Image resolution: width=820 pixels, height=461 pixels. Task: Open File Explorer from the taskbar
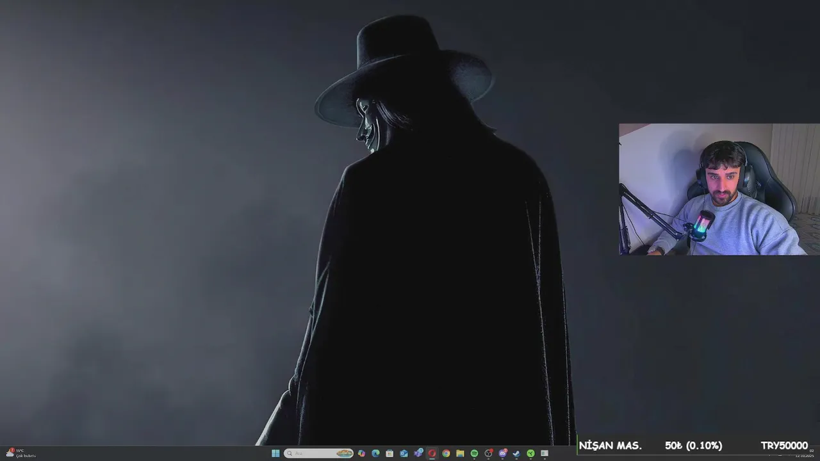(460, 453)
